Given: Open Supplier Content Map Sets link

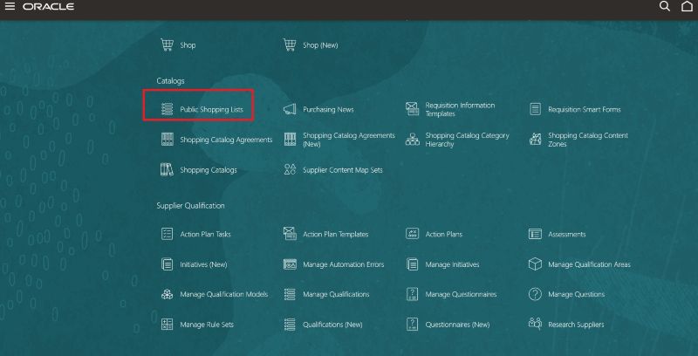Looking at the screenshot, I should [343, 170].
